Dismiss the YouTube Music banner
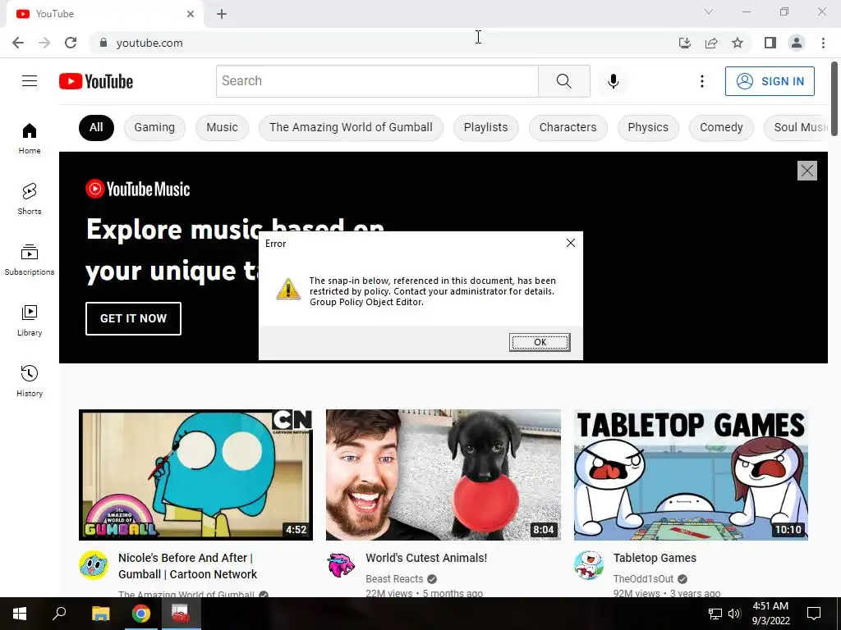Viewport: 841px width, 630px height. click(x=807, y=171)
